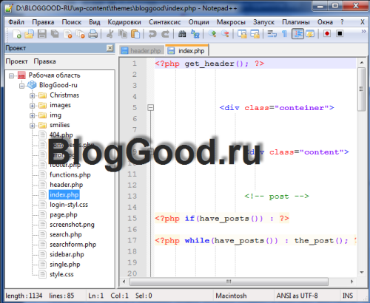This screenshot has height=303, width=370.
Task: Open a file with Open icon
Action: pos(29,34)
